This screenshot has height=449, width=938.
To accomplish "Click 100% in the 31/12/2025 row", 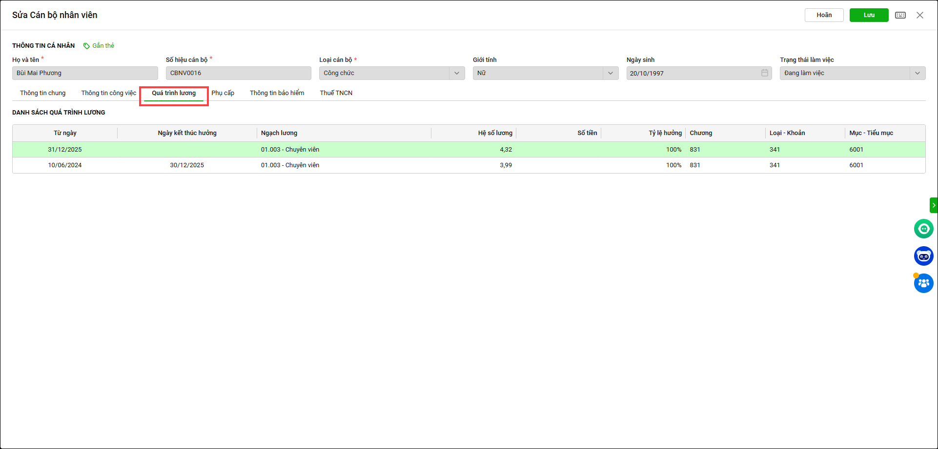I will (x=673, y=150).
